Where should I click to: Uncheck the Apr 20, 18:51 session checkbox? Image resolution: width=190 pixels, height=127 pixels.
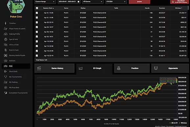pyautogui.click(x=37, y=37)
